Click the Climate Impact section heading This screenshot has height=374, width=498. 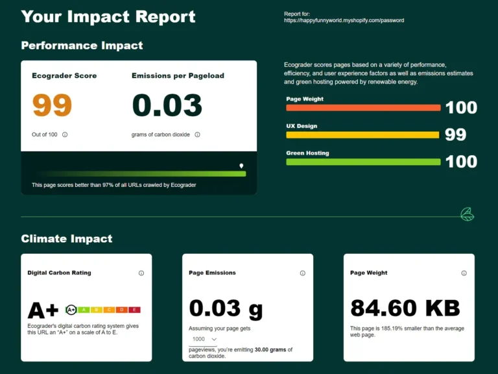[67, 239]
